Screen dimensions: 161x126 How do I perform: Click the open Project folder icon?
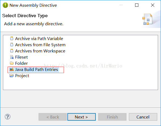point(12,76)
